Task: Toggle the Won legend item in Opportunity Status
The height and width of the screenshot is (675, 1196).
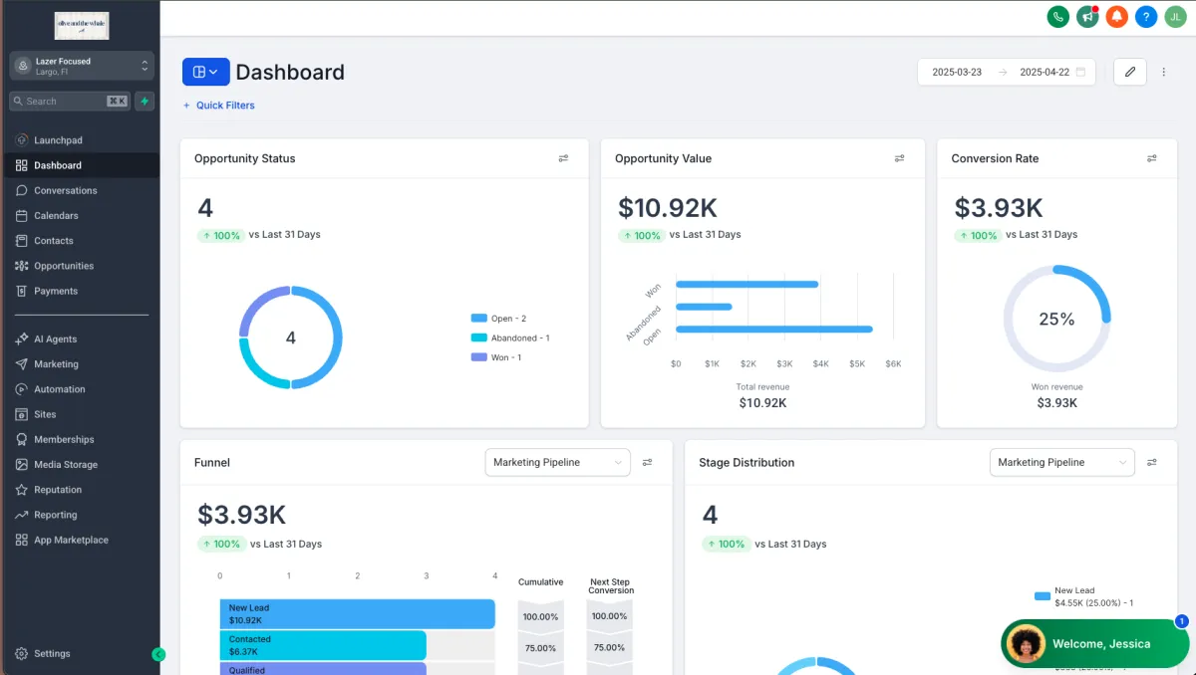Action: (496, 357)
